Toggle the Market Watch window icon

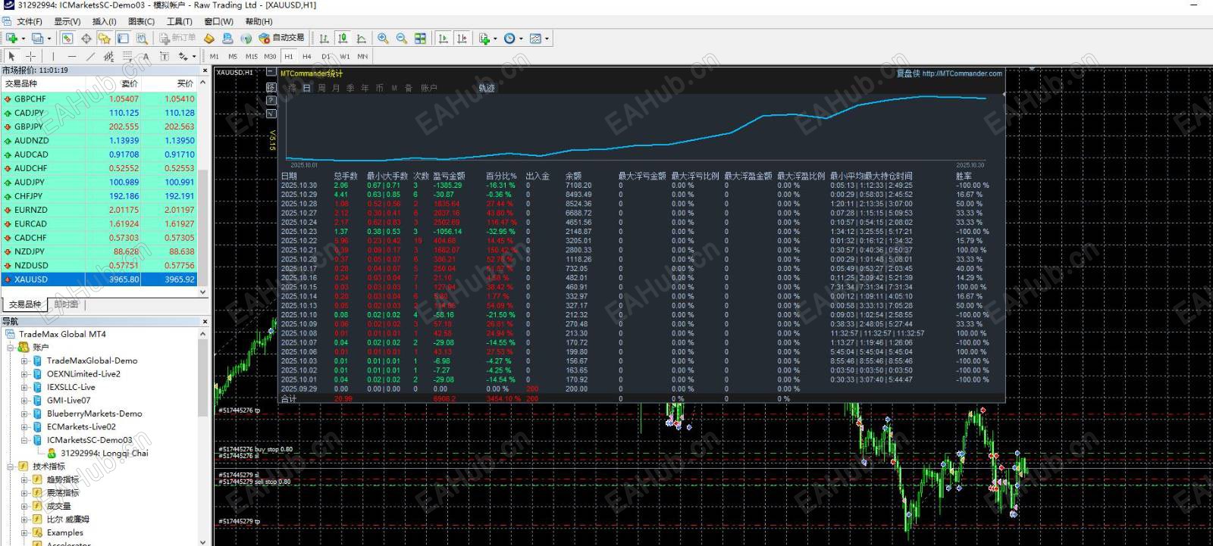67,38
